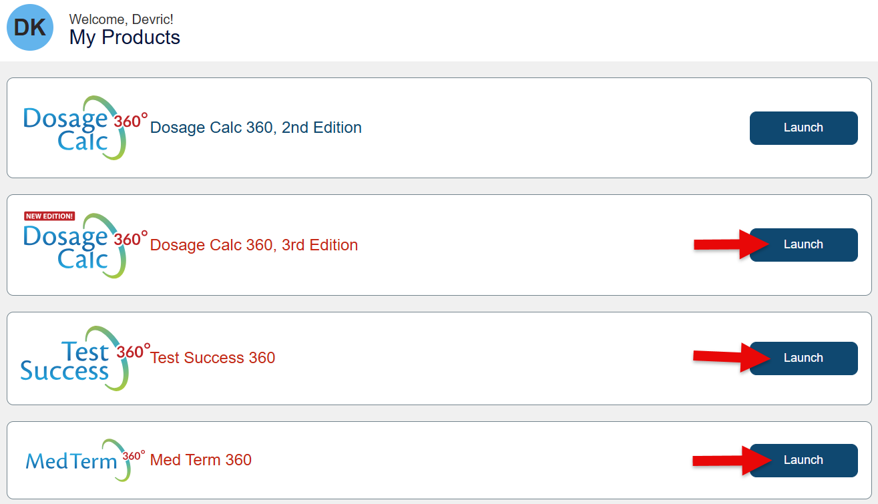This screenshot has height=504, width=878.
Task: Launch Test Success 360
Action: pyautogui.click(x=803, y=358)
